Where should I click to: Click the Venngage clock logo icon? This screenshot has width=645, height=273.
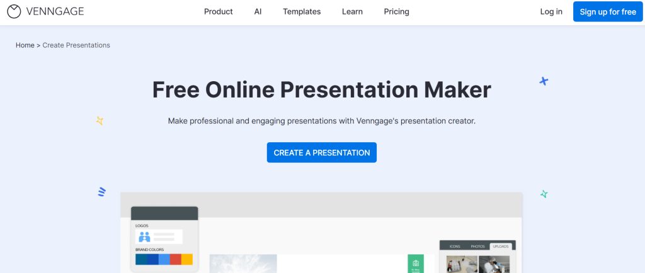pos(14,11)
